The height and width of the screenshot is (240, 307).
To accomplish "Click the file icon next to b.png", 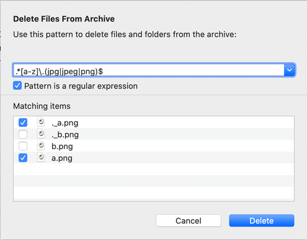I will (41, 146).
